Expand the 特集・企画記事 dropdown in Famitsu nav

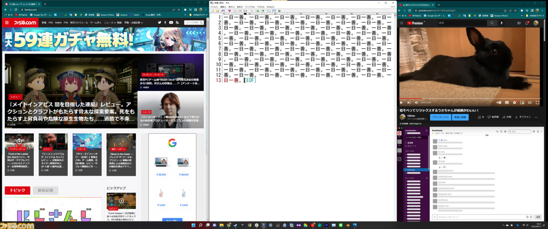[133, 22]
